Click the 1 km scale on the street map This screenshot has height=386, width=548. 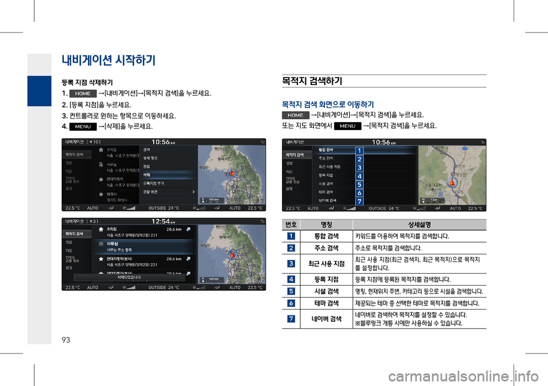click(x=432, y=200)
